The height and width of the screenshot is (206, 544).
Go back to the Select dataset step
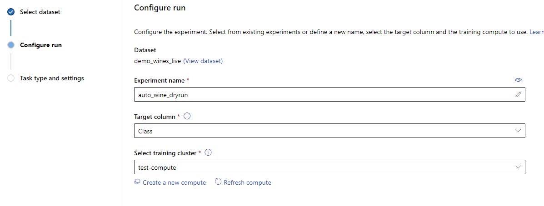coord(40,12)
